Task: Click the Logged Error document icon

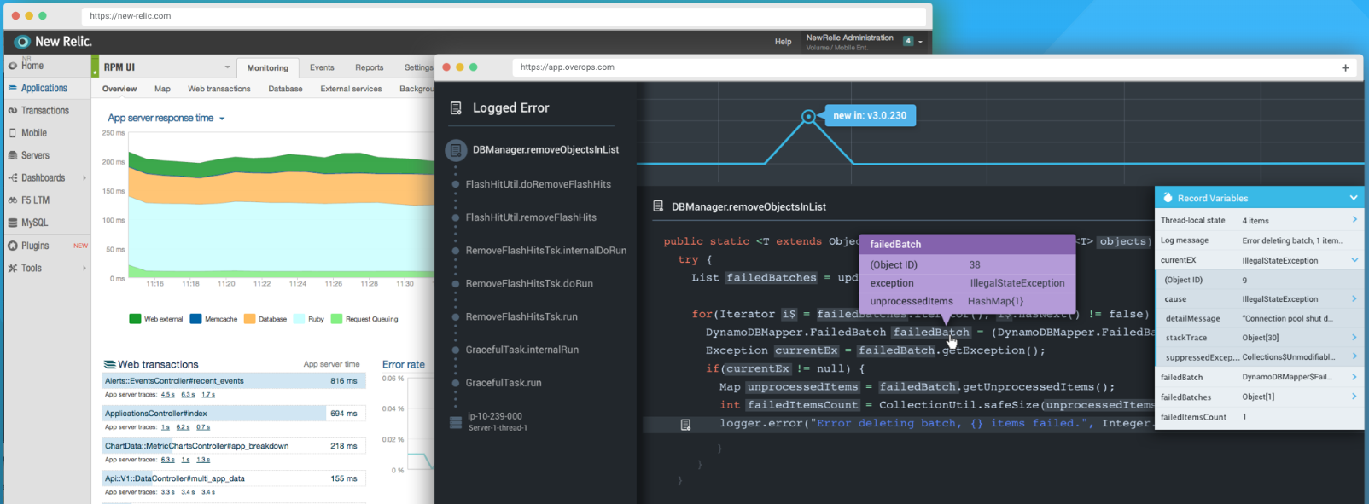Action: 456,108
